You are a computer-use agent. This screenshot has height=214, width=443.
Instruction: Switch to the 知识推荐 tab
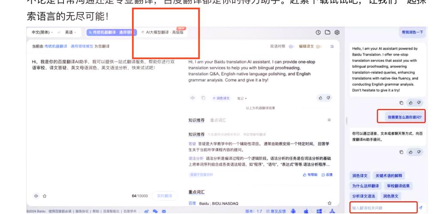196,120
